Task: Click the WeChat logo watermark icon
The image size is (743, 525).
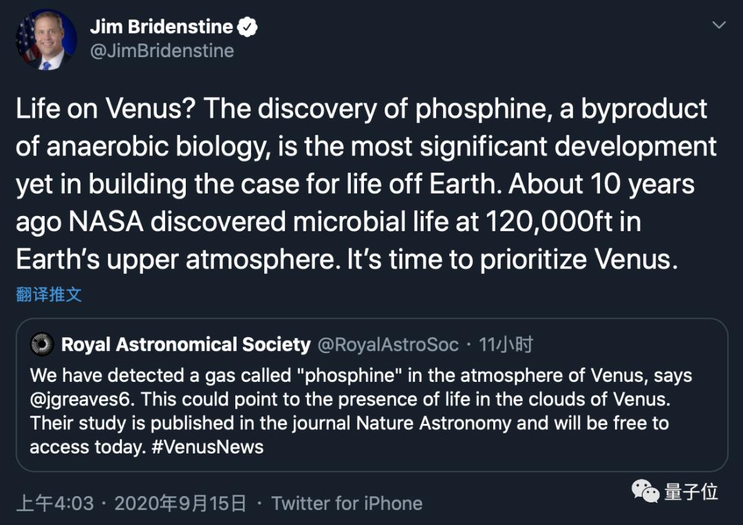Action: point(645,491)
